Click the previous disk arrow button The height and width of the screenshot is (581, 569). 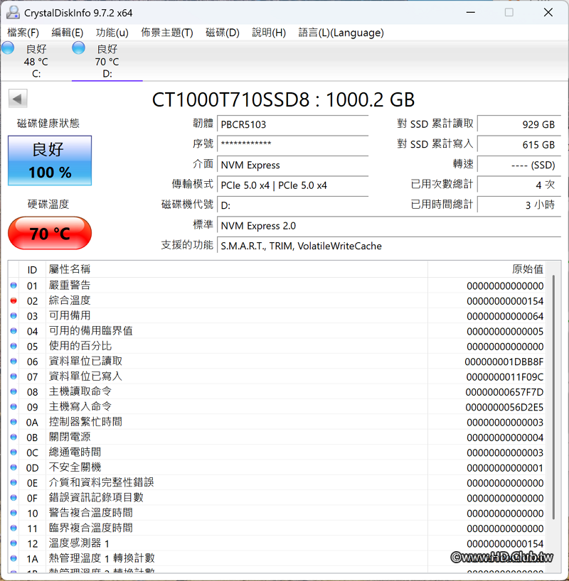(x=18, y=99)
